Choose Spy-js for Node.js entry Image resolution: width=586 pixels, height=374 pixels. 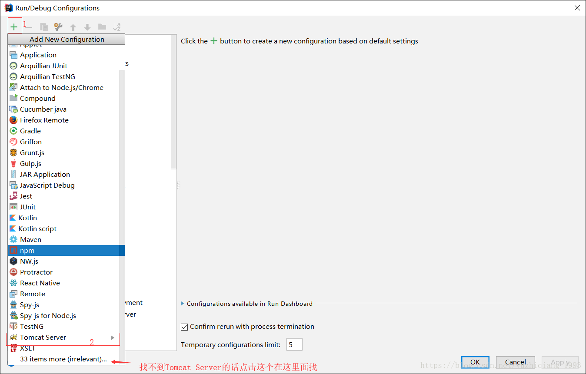(x=63, y=315)
